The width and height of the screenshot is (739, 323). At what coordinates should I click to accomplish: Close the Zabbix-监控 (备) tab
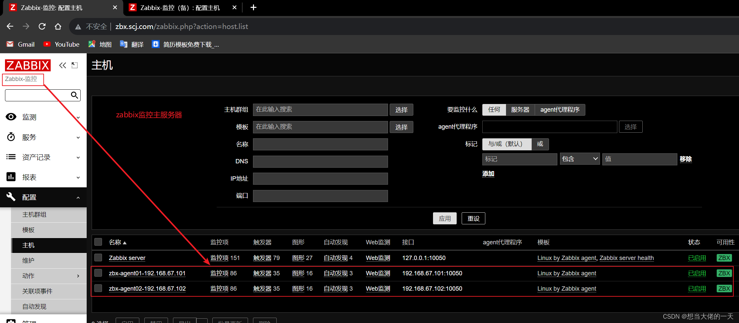point(234,7)
